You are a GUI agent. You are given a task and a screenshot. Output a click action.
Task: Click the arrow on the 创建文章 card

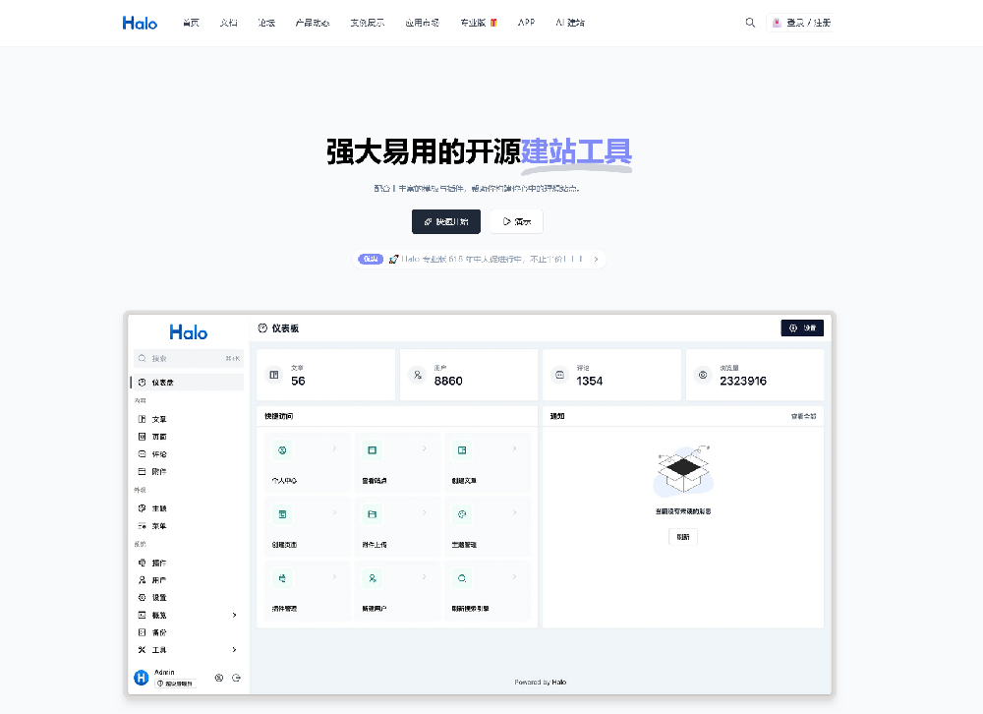(515, 448)
